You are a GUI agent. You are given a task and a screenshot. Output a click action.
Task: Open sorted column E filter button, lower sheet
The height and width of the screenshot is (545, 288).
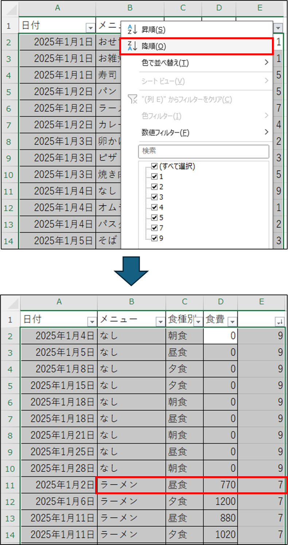[x=280, y=322]
